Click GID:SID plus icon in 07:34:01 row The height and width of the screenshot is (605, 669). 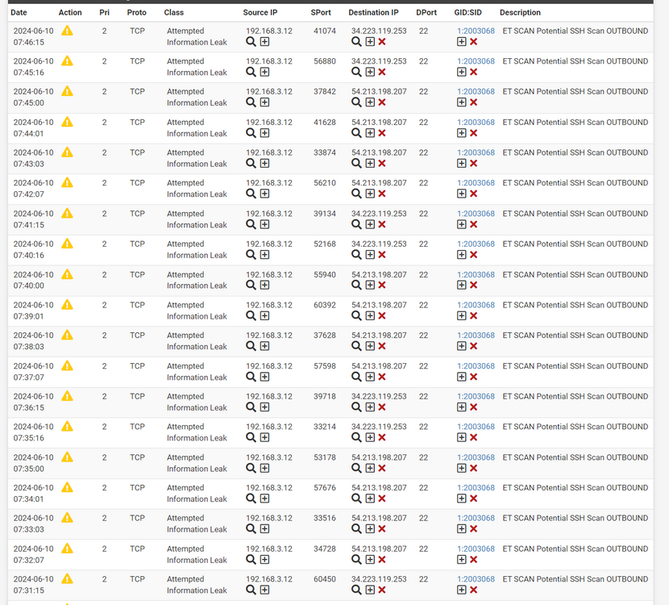[x=461, y=499]
